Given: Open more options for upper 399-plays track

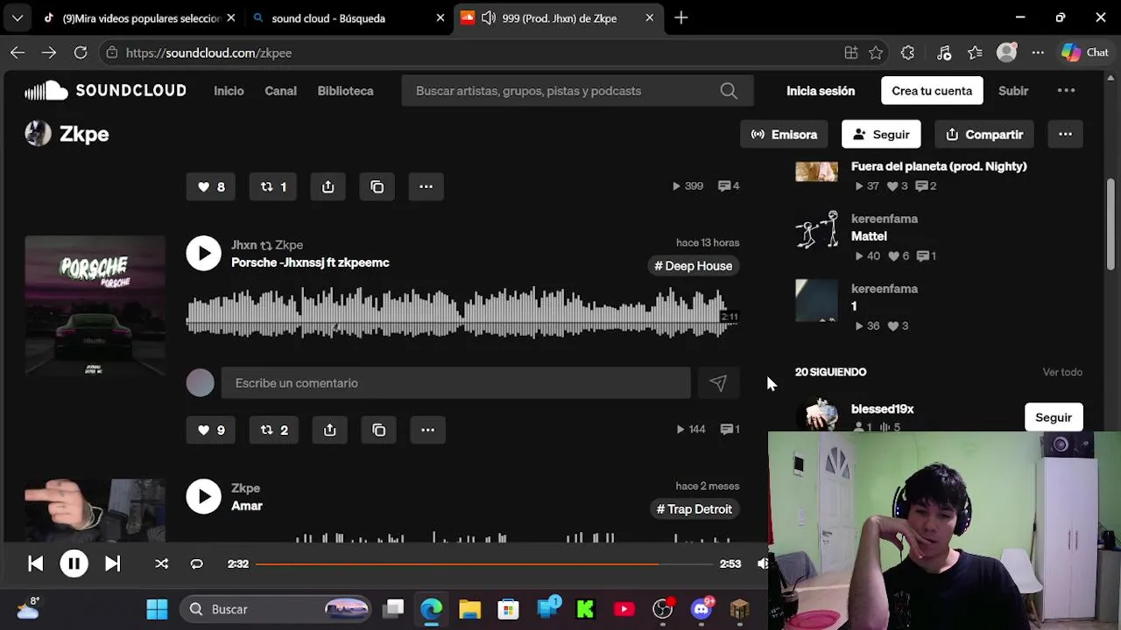Looking at the screenshot, I should pos(426,186).
